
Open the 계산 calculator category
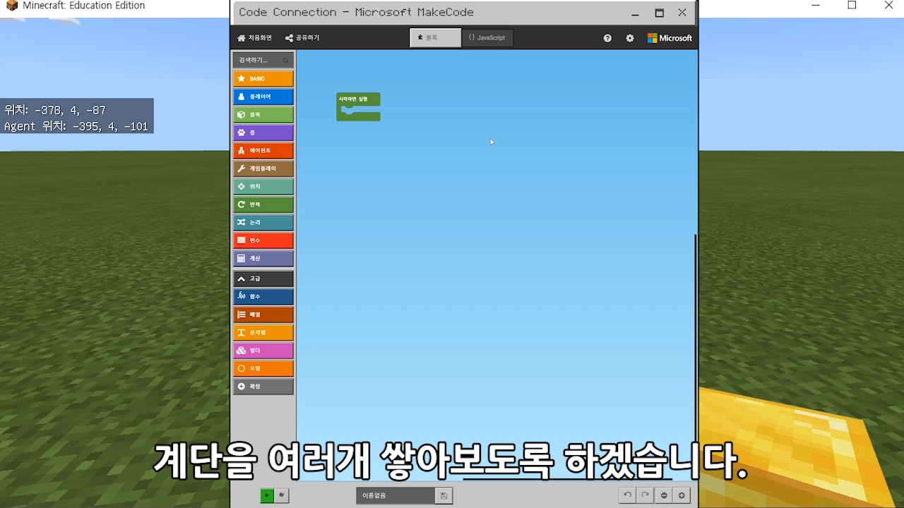pos(263,258)
